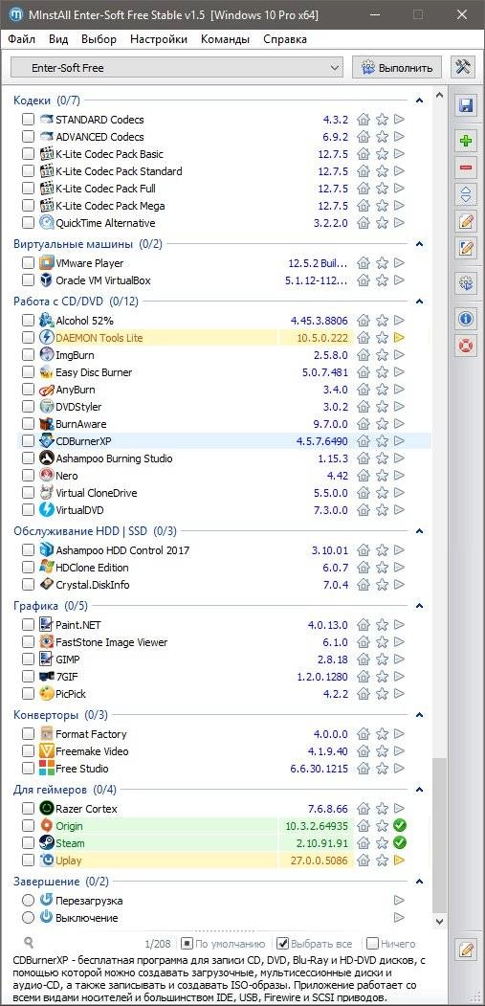This screenshot has height=1006, width=485.
Task: Click the save icon in right sidebar
Action: point(466,106)
